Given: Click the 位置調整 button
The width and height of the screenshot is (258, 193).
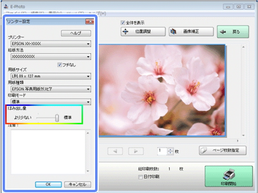Looking at the screenshot, I should 143,32.
